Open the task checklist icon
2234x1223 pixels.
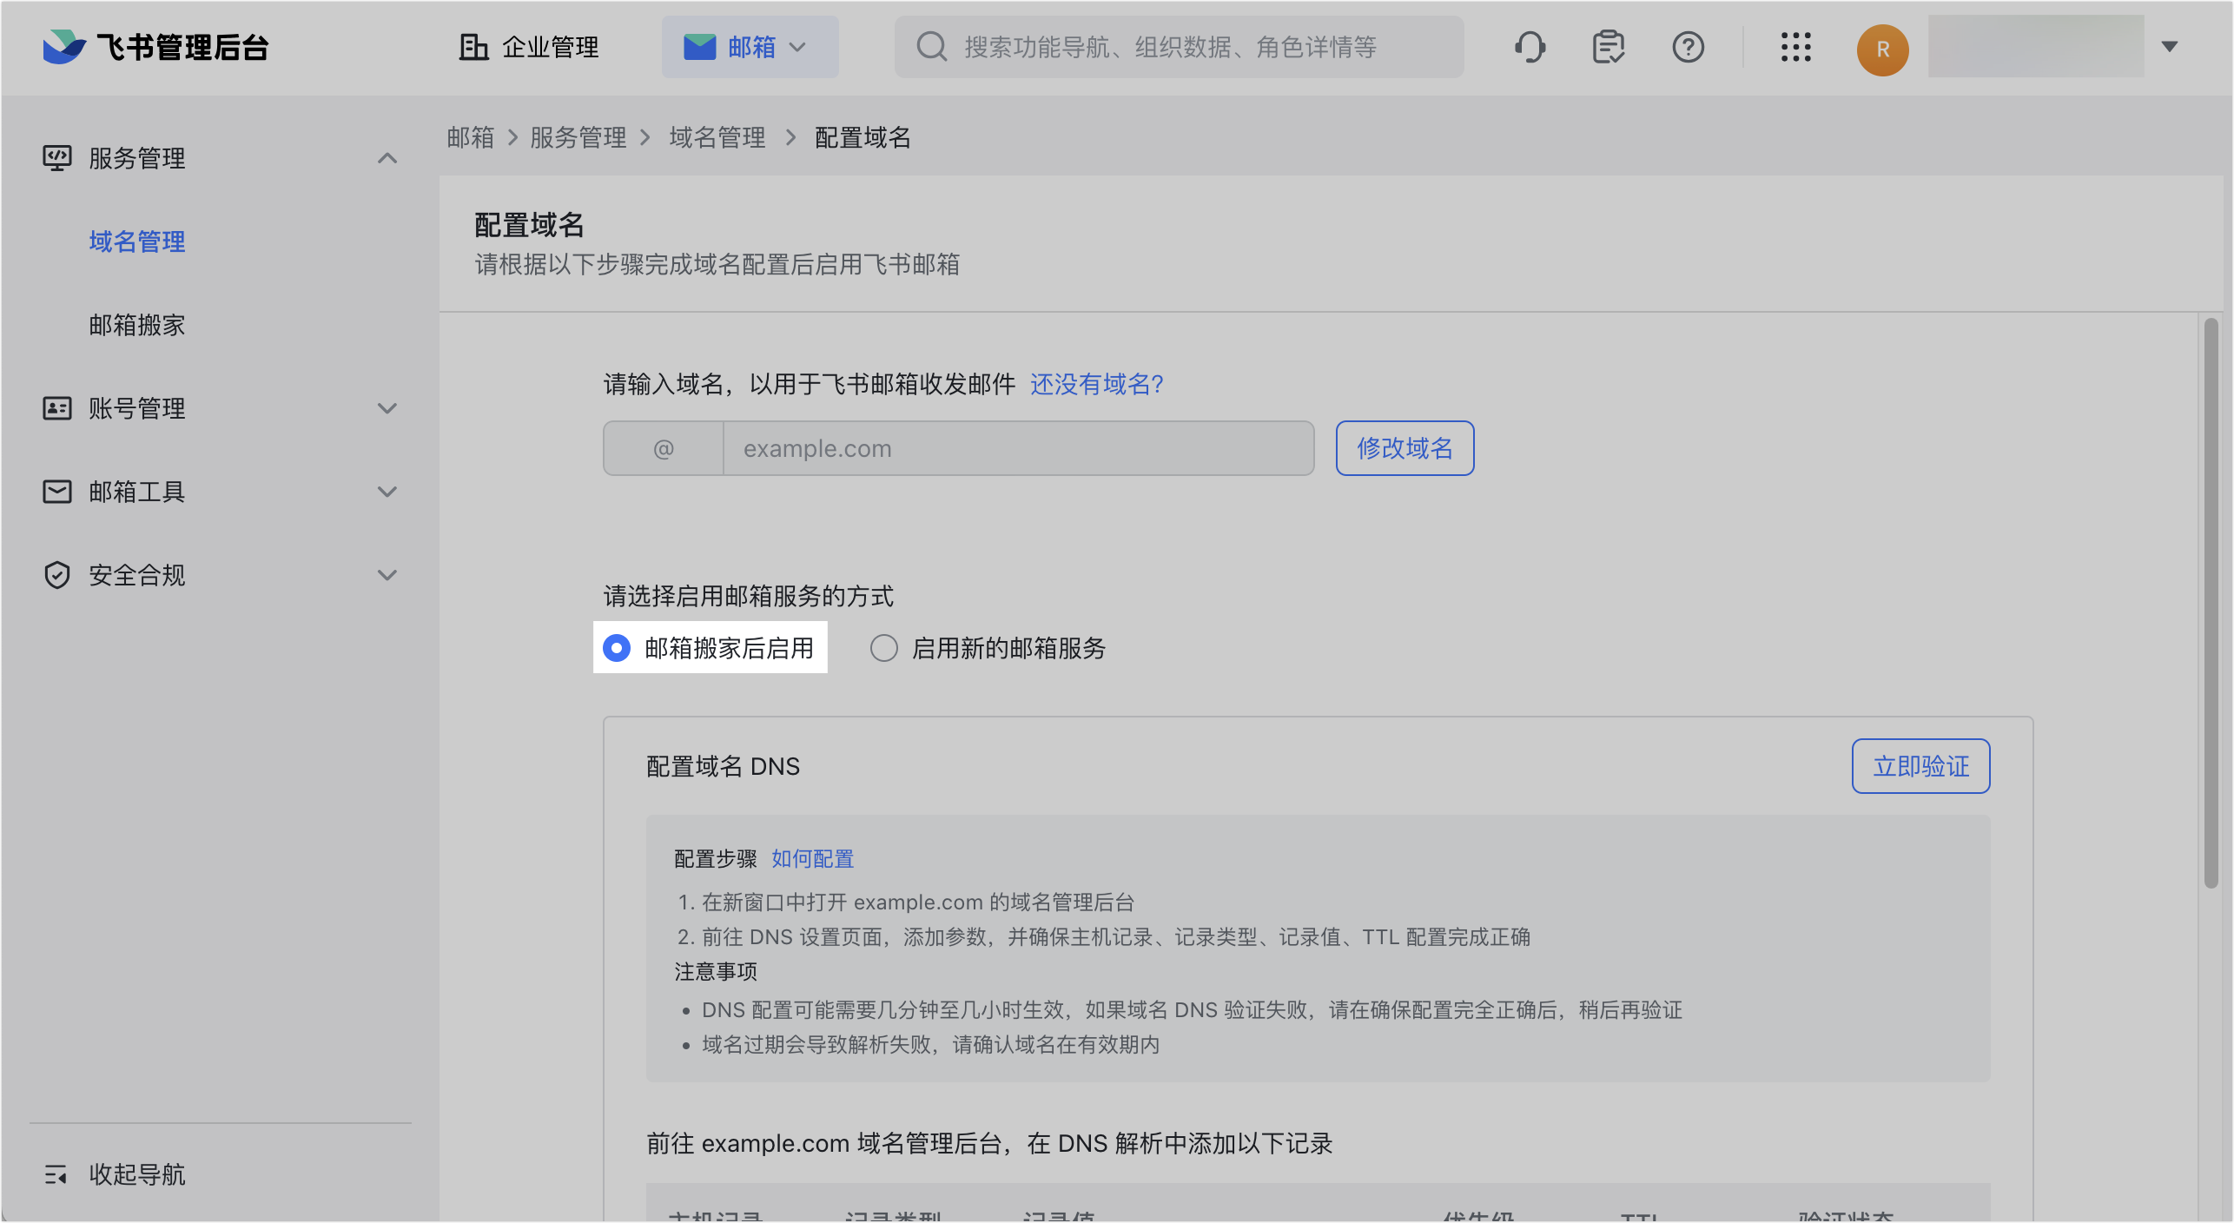click(1609, 47)
